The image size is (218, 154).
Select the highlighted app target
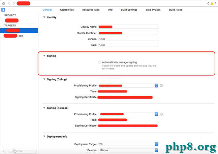point(19,31)
